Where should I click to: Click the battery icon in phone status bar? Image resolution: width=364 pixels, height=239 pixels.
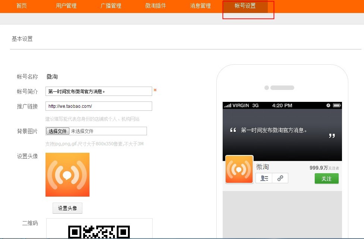point(337,106)
